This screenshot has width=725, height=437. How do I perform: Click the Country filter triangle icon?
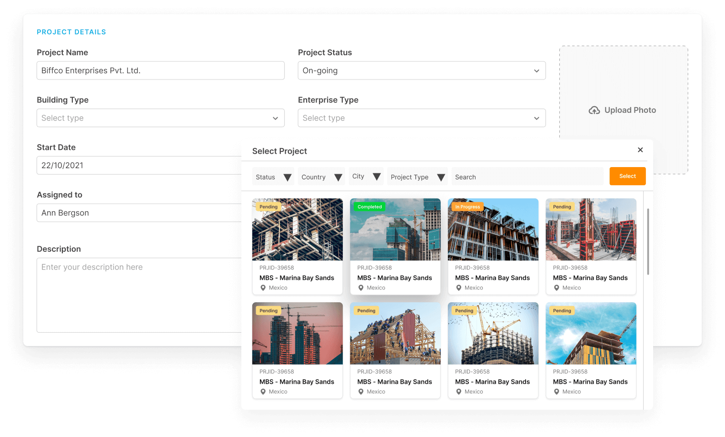tap(338, 178)
